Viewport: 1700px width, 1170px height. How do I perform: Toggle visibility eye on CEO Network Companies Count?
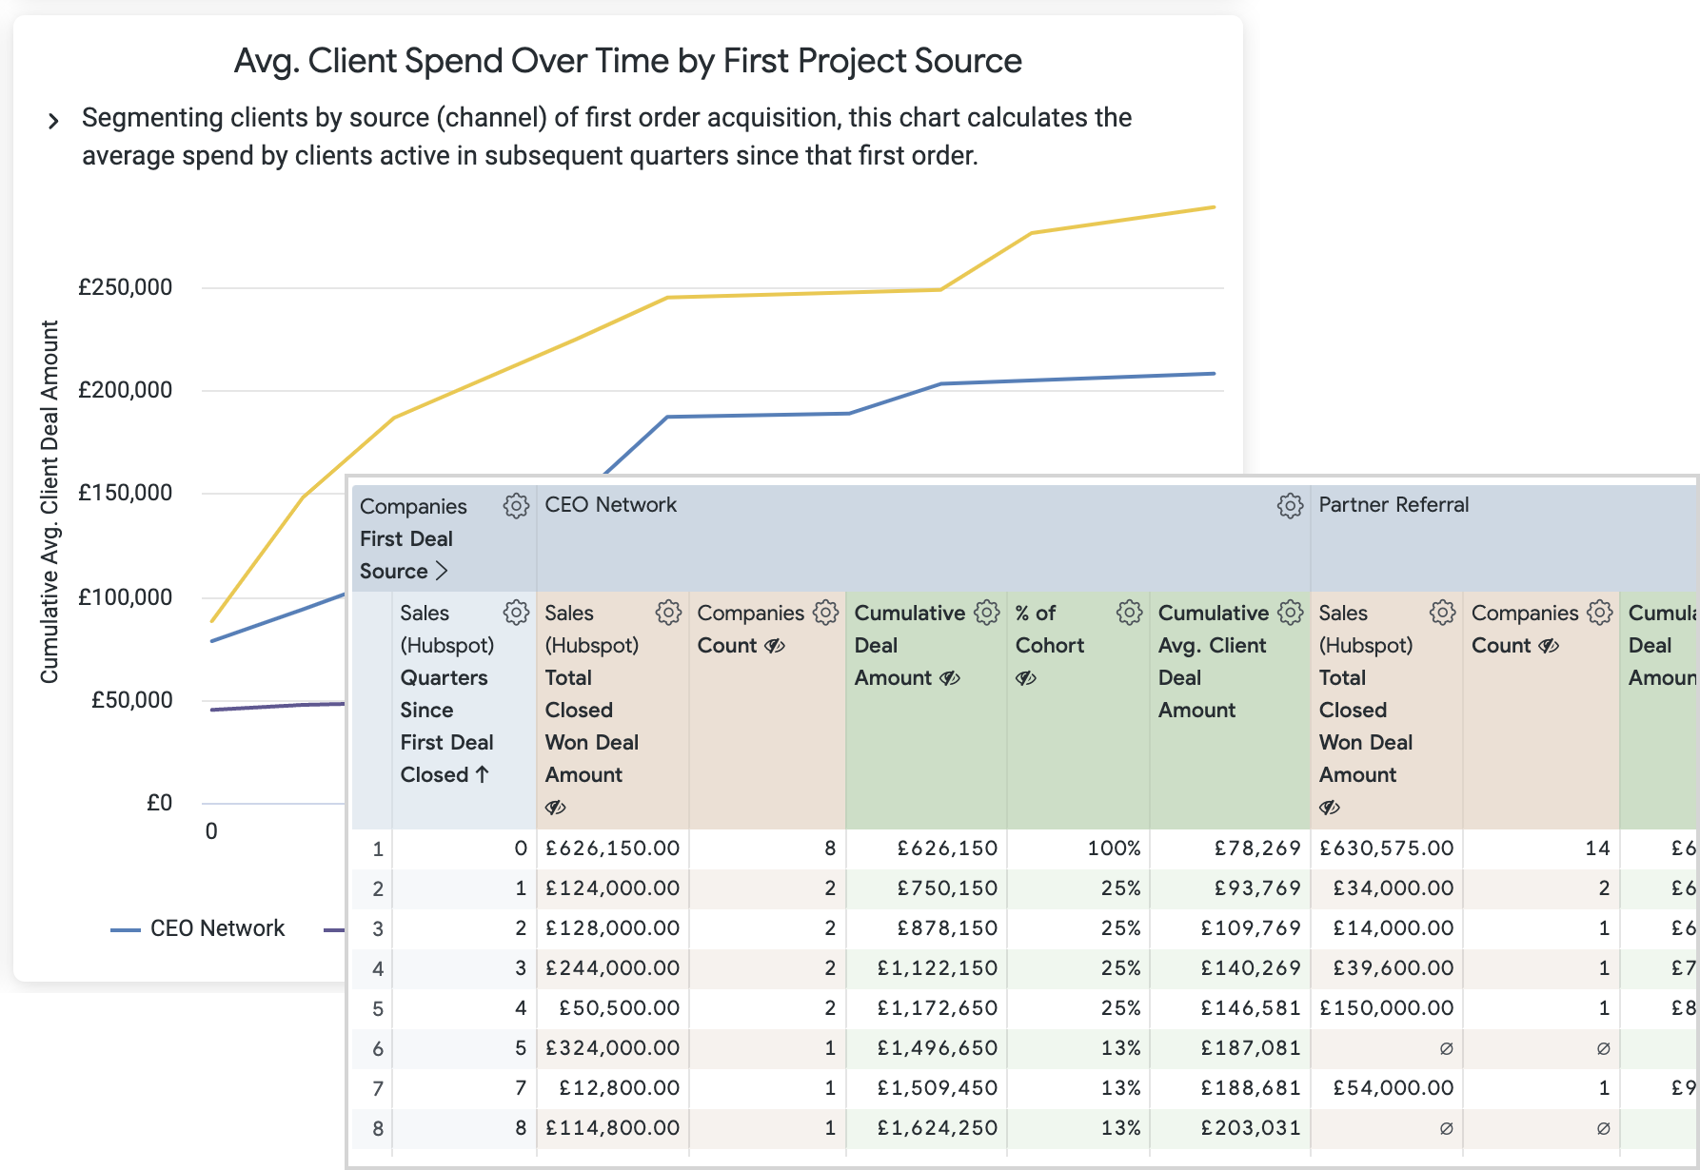[x=775, y=646]
